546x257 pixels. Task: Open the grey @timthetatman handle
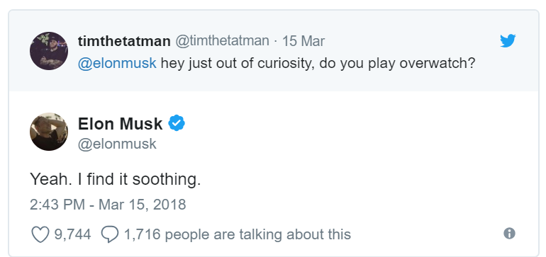pos(222,41)
